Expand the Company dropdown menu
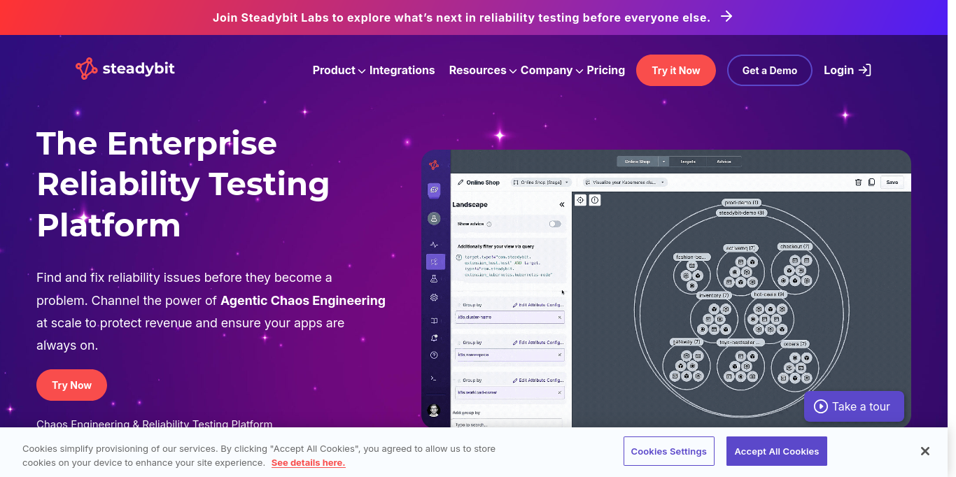The width and height of the screenshot is (956, 477). click(x=551, y=70)
